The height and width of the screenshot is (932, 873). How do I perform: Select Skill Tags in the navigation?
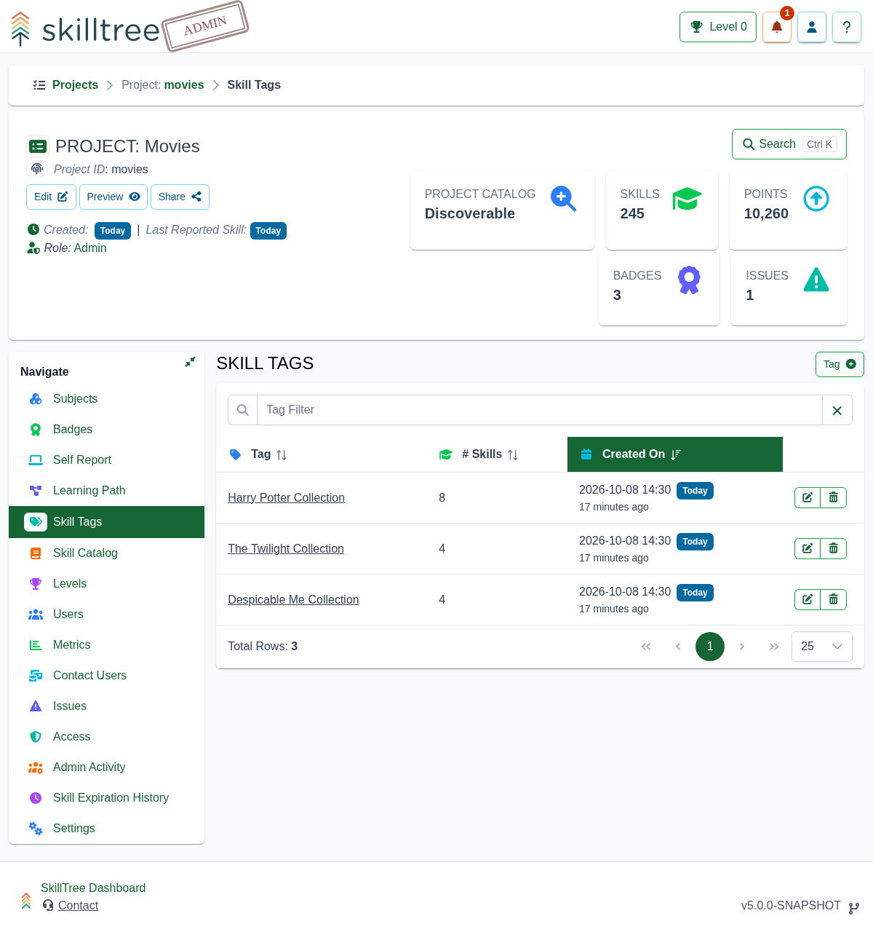point(106,522)
